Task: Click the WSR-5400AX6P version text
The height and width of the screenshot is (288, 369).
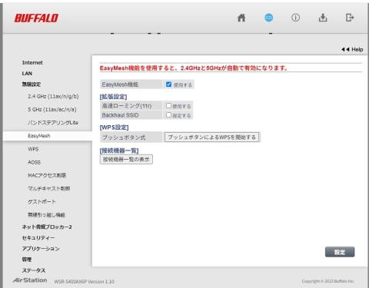Action: pyautogui.click(x=85, y=282)
